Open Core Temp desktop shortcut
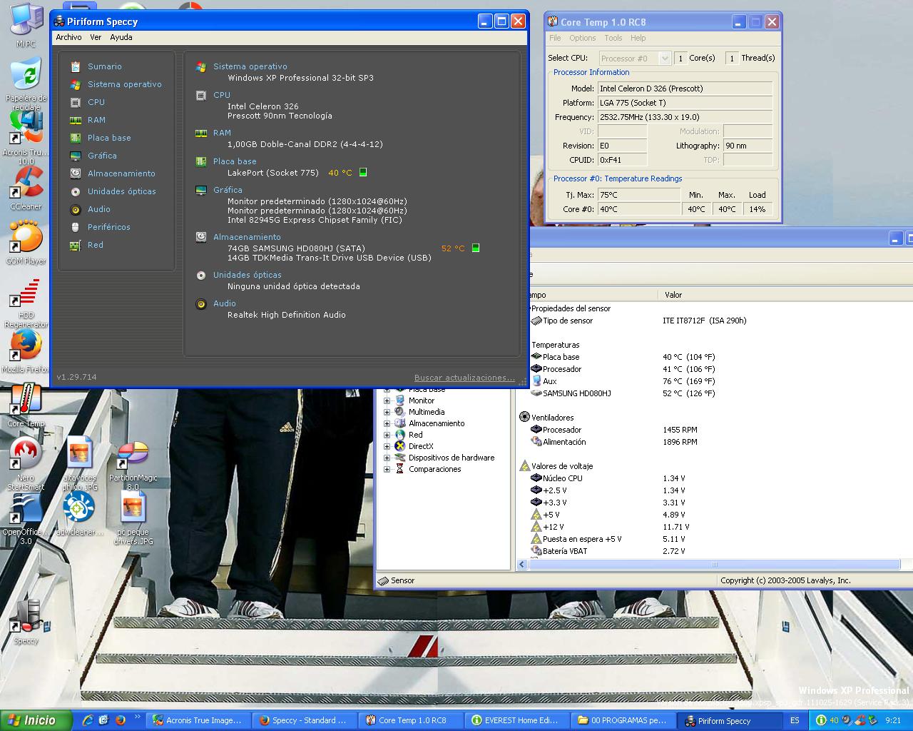The height and width of the screenshot is (731, 913). 26,405
